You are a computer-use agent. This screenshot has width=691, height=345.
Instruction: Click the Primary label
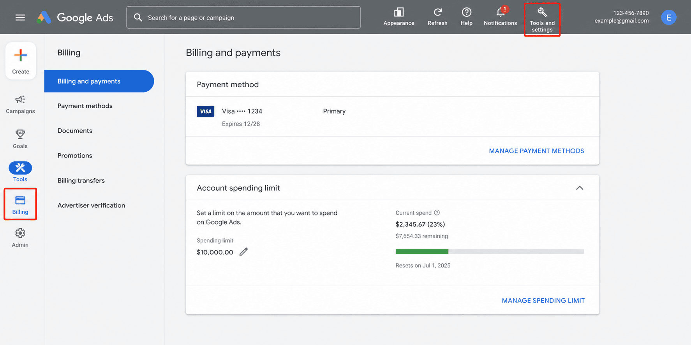pos(334,111)
